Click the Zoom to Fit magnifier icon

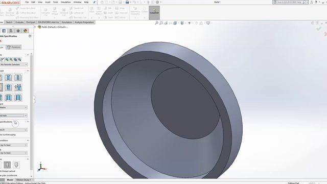coord(157,23)
